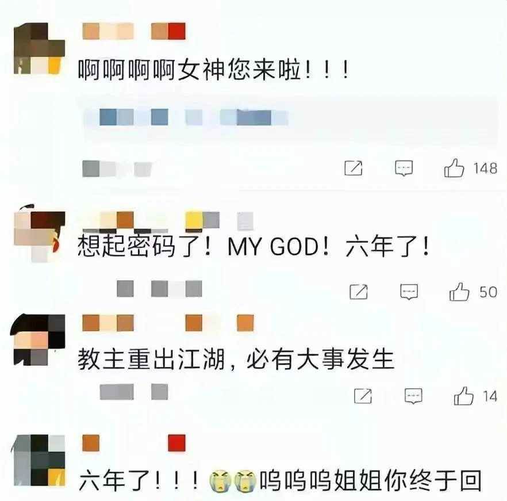Open username above 想起密码了 comment
Viewport: 507px width, 501px height.
click(168, 221)
